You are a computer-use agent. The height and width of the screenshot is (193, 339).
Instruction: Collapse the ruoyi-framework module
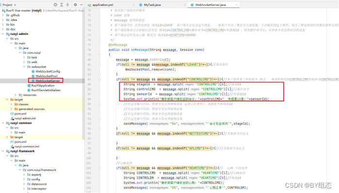[3, 151]
